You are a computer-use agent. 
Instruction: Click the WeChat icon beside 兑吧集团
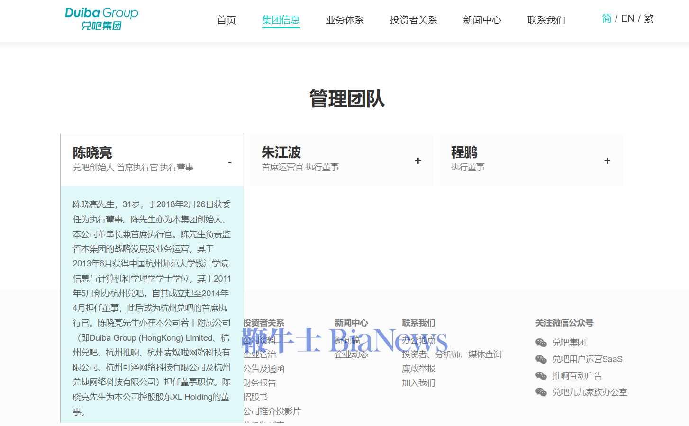pyautogui.click(x=541, y=343)
